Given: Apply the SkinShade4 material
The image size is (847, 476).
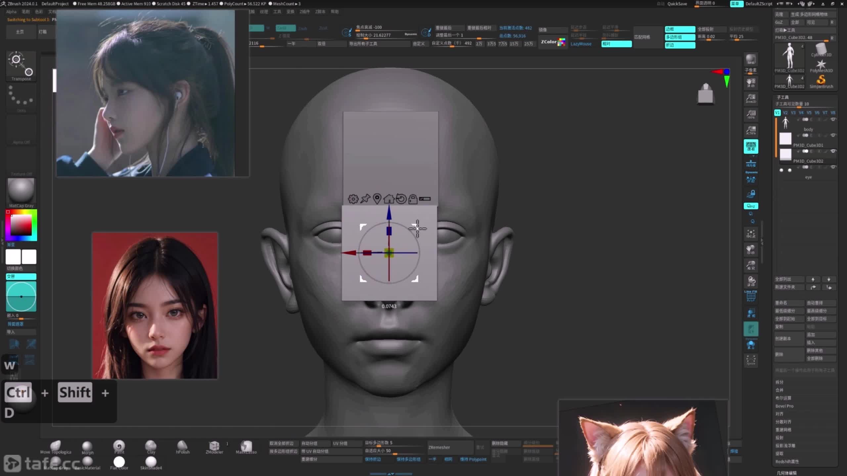Looking at the screenshot, I should [x=151, y=463].
